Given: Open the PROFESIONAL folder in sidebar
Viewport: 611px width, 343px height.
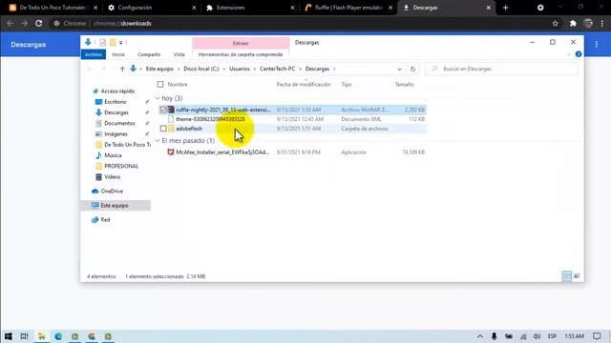Looking at the screenshot, I should click(x=121, y=166).
